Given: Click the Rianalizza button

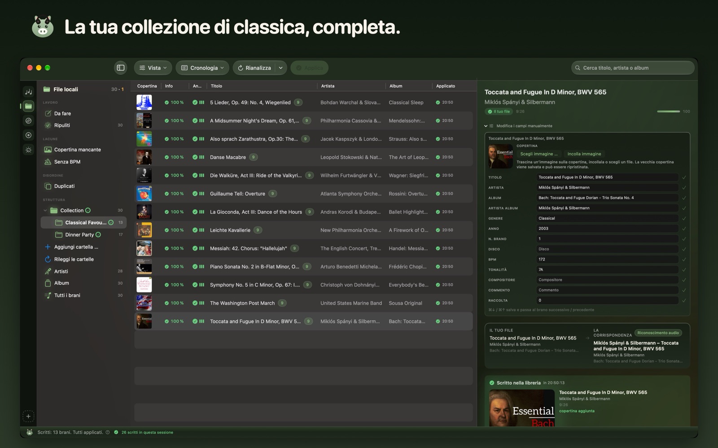Looking at the screenshot, I should click(x=254, y=68).
